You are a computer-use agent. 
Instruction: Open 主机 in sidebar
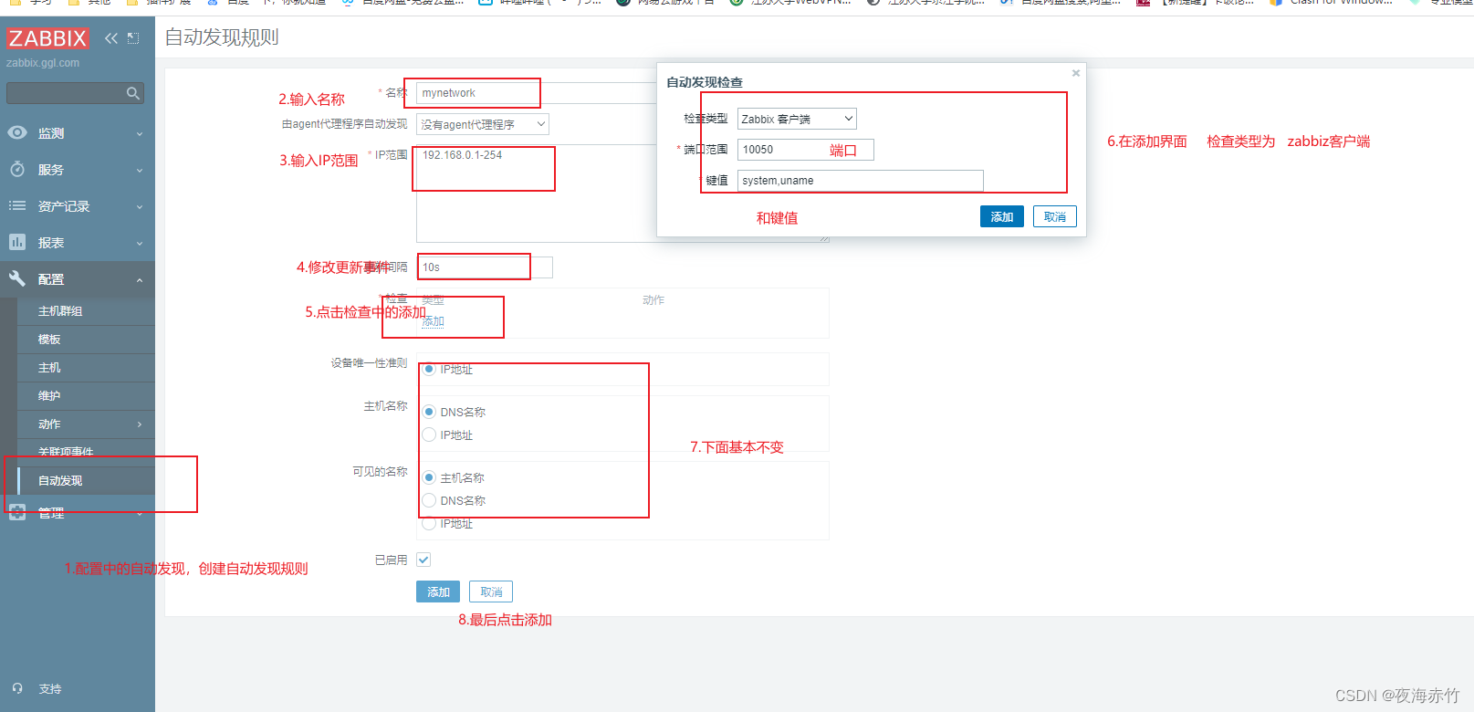(49, 368)
